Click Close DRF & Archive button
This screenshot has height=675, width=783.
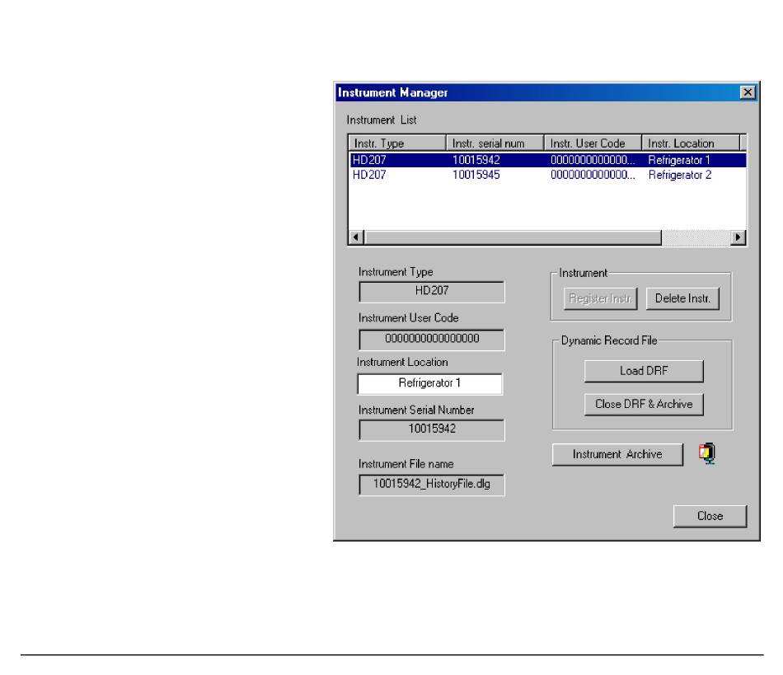(x=644, y=405)
